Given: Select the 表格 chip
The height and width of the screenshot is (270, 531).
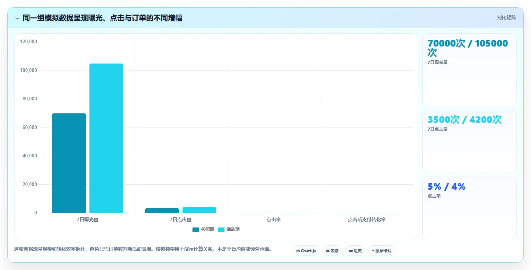Looking at the screenshot, I should 332,251.
